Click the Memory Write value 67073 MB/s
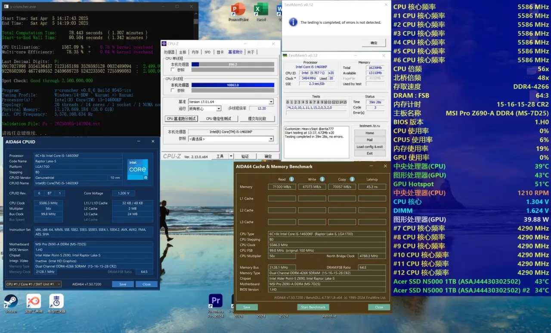Viewport: 551px width, 333px height. click(312, 187)
